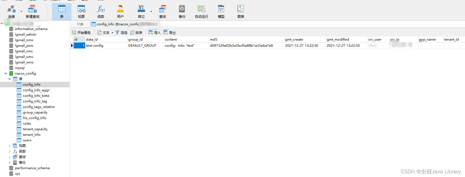Image resolution: width=465 pixels, height=177 pixels.
Task: Click the group_id column header
Action: point(146,40)
